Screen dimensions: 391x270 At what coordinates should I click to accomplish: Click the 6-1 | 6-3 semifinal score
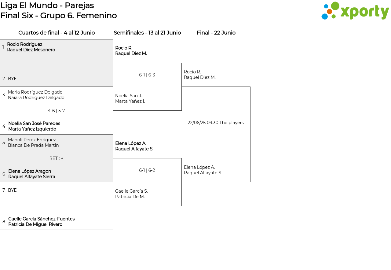coord(147,75)
